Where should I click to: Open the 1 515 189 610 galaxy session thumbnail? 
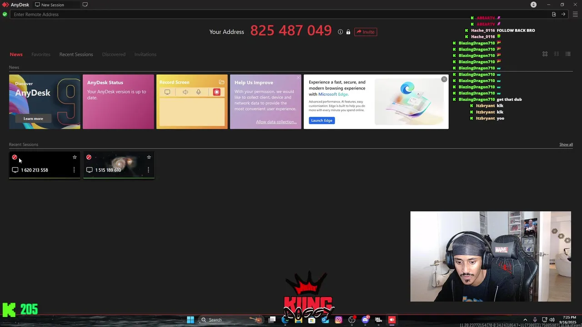coord(119,165)
